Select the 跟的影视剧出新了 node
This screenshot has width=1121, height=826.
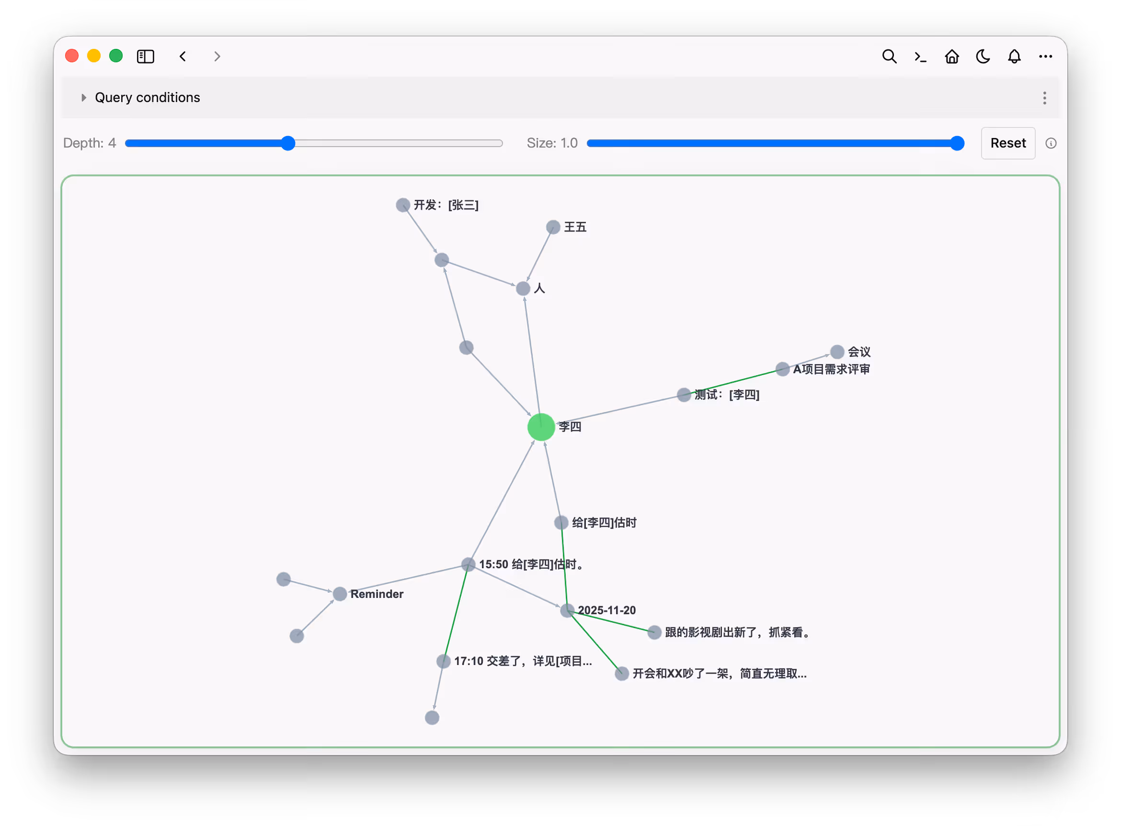654,632
